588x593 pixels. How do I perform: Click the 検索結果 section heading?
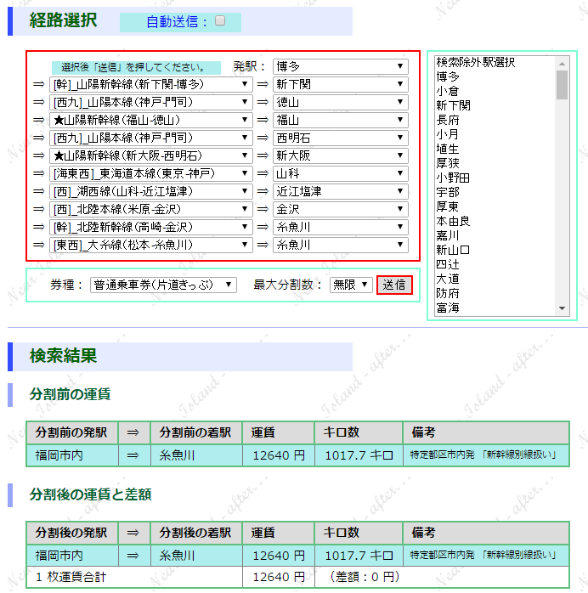(63, 356)
